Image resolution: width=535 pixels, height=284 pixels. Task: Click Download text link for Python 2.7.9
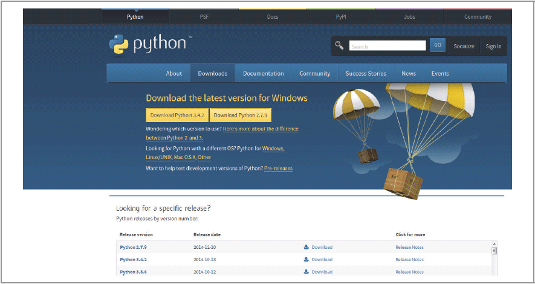pyautogui.click(x=322, y=248)
